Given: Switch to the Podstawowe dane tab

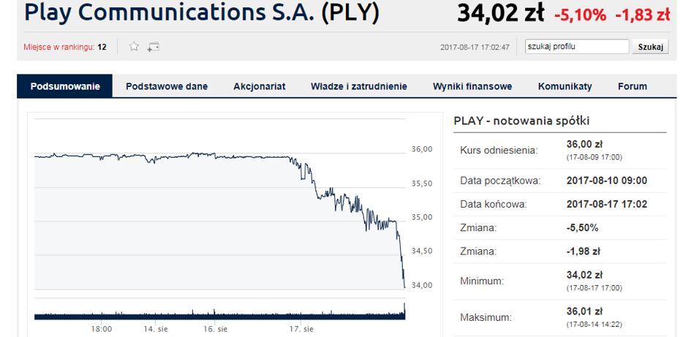Looking at the screenshot, I should (167, 86).
